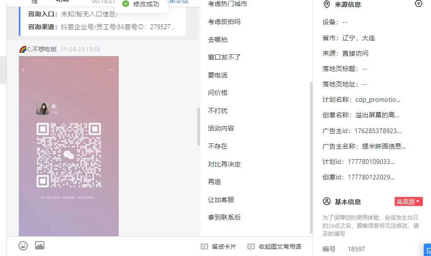The height and width of the screenshot is (256, 431).
Task: Click the 省市 辽宁，大连 entry
Action: pyautogui.click(x=349, y=38)
